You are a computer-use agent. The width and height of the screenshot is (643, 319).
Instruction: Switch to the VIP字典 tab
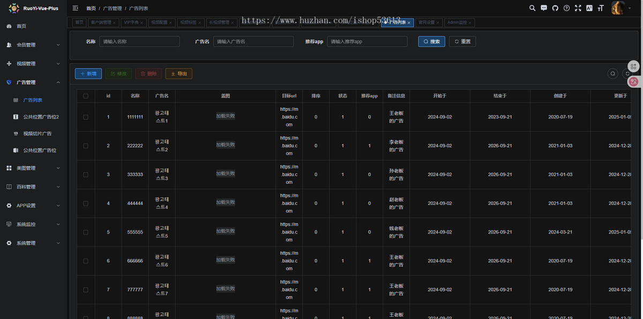click(133, 22)
